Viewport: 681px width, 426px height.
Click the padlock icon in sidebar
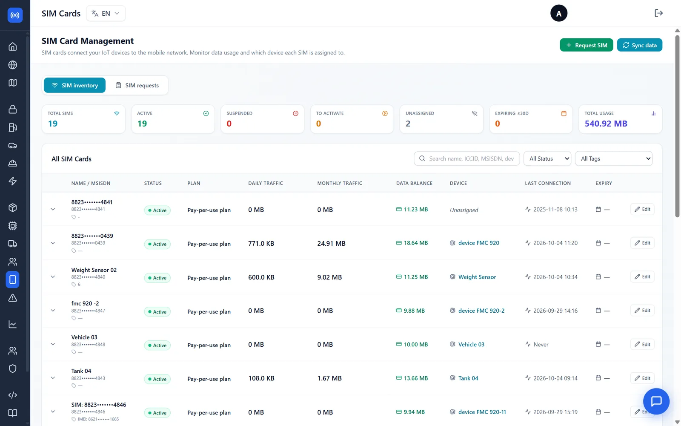[13, 109]
